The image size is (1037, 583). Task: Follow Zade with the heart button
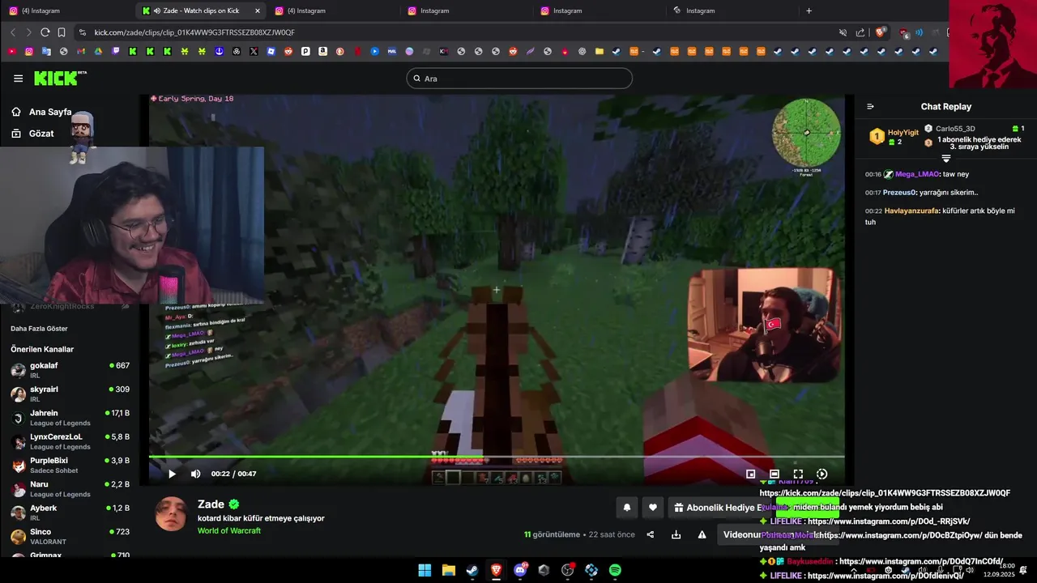click(653, 508)
